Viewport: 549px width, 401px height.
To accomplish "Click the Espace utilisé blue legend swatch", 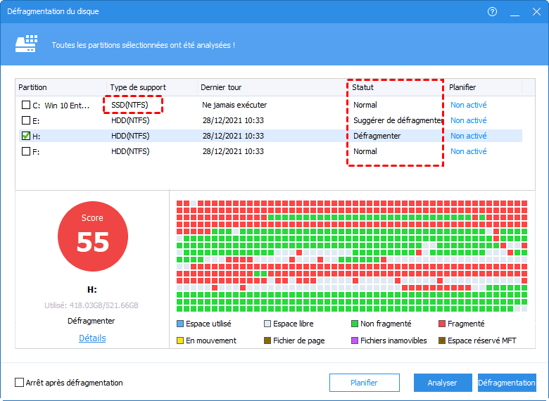I will click(180, 324).
